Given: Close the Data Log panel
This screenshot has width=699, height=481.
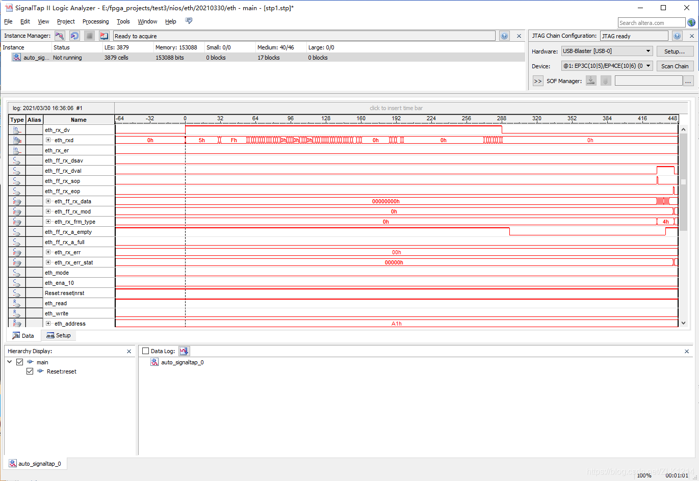Looking at the screenshot, I should click(x=687, y=351).
